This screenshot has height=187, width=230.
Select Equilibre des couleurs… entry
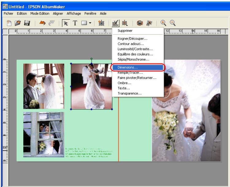(x=138, y=54)
